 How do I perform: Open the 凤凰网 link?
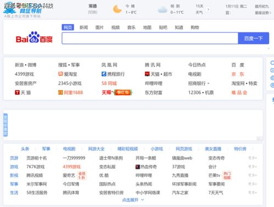(109, 65)
